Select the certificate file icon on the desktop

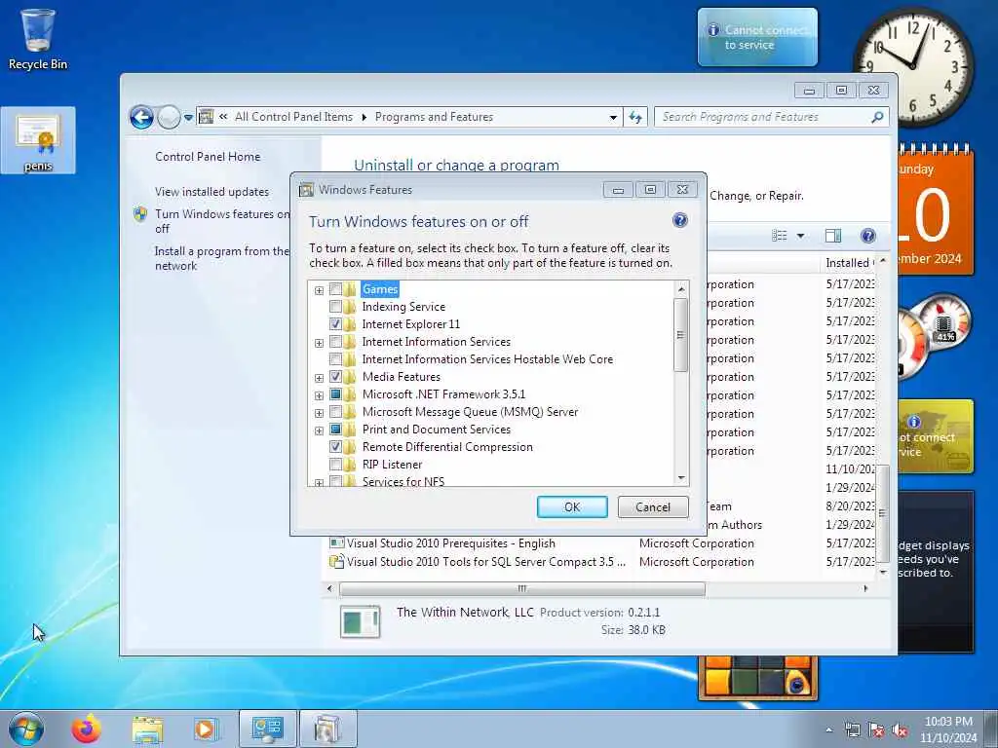[x=38, y=140]
